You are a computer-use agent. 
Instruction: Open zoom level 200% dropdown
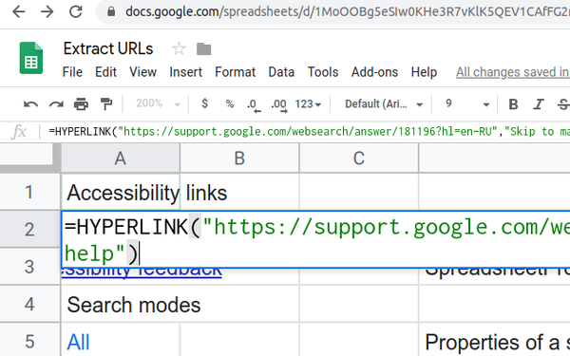tap(158, 103)
